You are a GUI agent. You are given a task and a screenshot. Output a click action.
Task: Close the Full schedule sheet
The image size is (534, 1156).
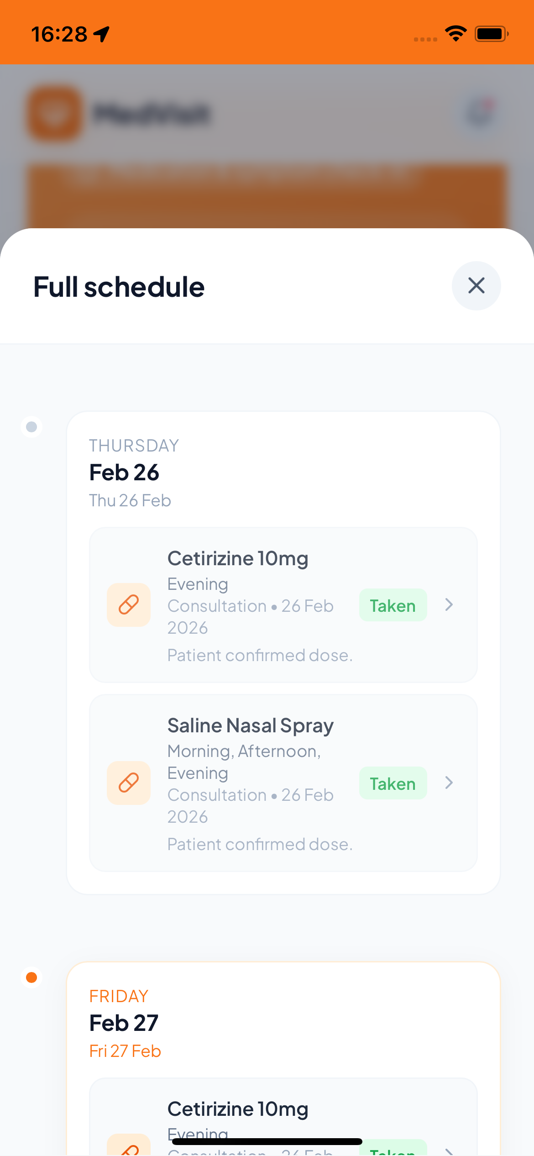pos(476,286)
